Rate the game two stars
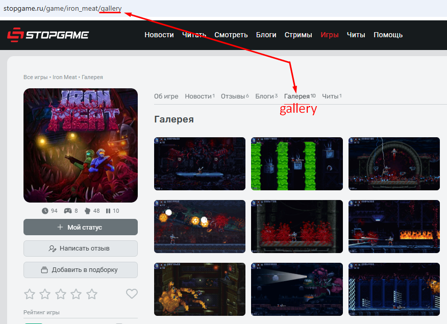 point(45,294)
